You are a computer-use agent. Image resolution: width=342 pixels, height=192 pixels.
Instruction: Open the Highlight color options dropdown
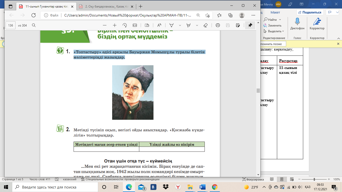click(x=197, y=25)
